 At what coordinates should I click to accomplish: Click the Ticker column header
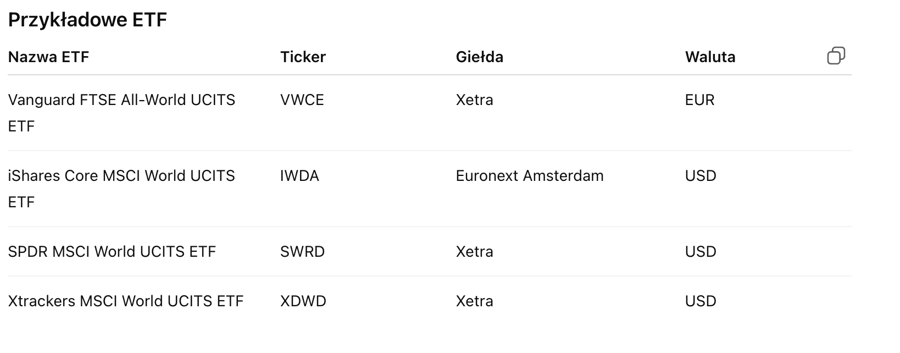(x=303, y=57)
